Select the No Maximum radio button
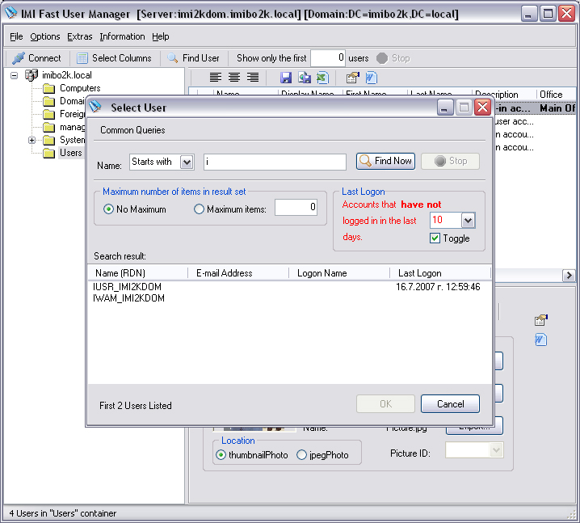Viewport: 580px width, 523px height. coord(108,209)
